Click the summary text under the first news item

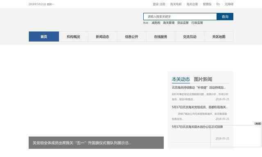pyautogui.click(x=200, y=96)
